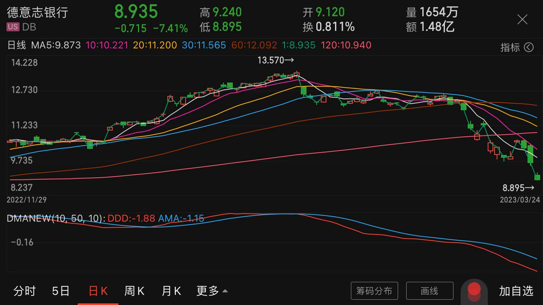This screenshot has height=305, width=543.
Task: Click the volume 1654万
Action: (x=439, y=12)
